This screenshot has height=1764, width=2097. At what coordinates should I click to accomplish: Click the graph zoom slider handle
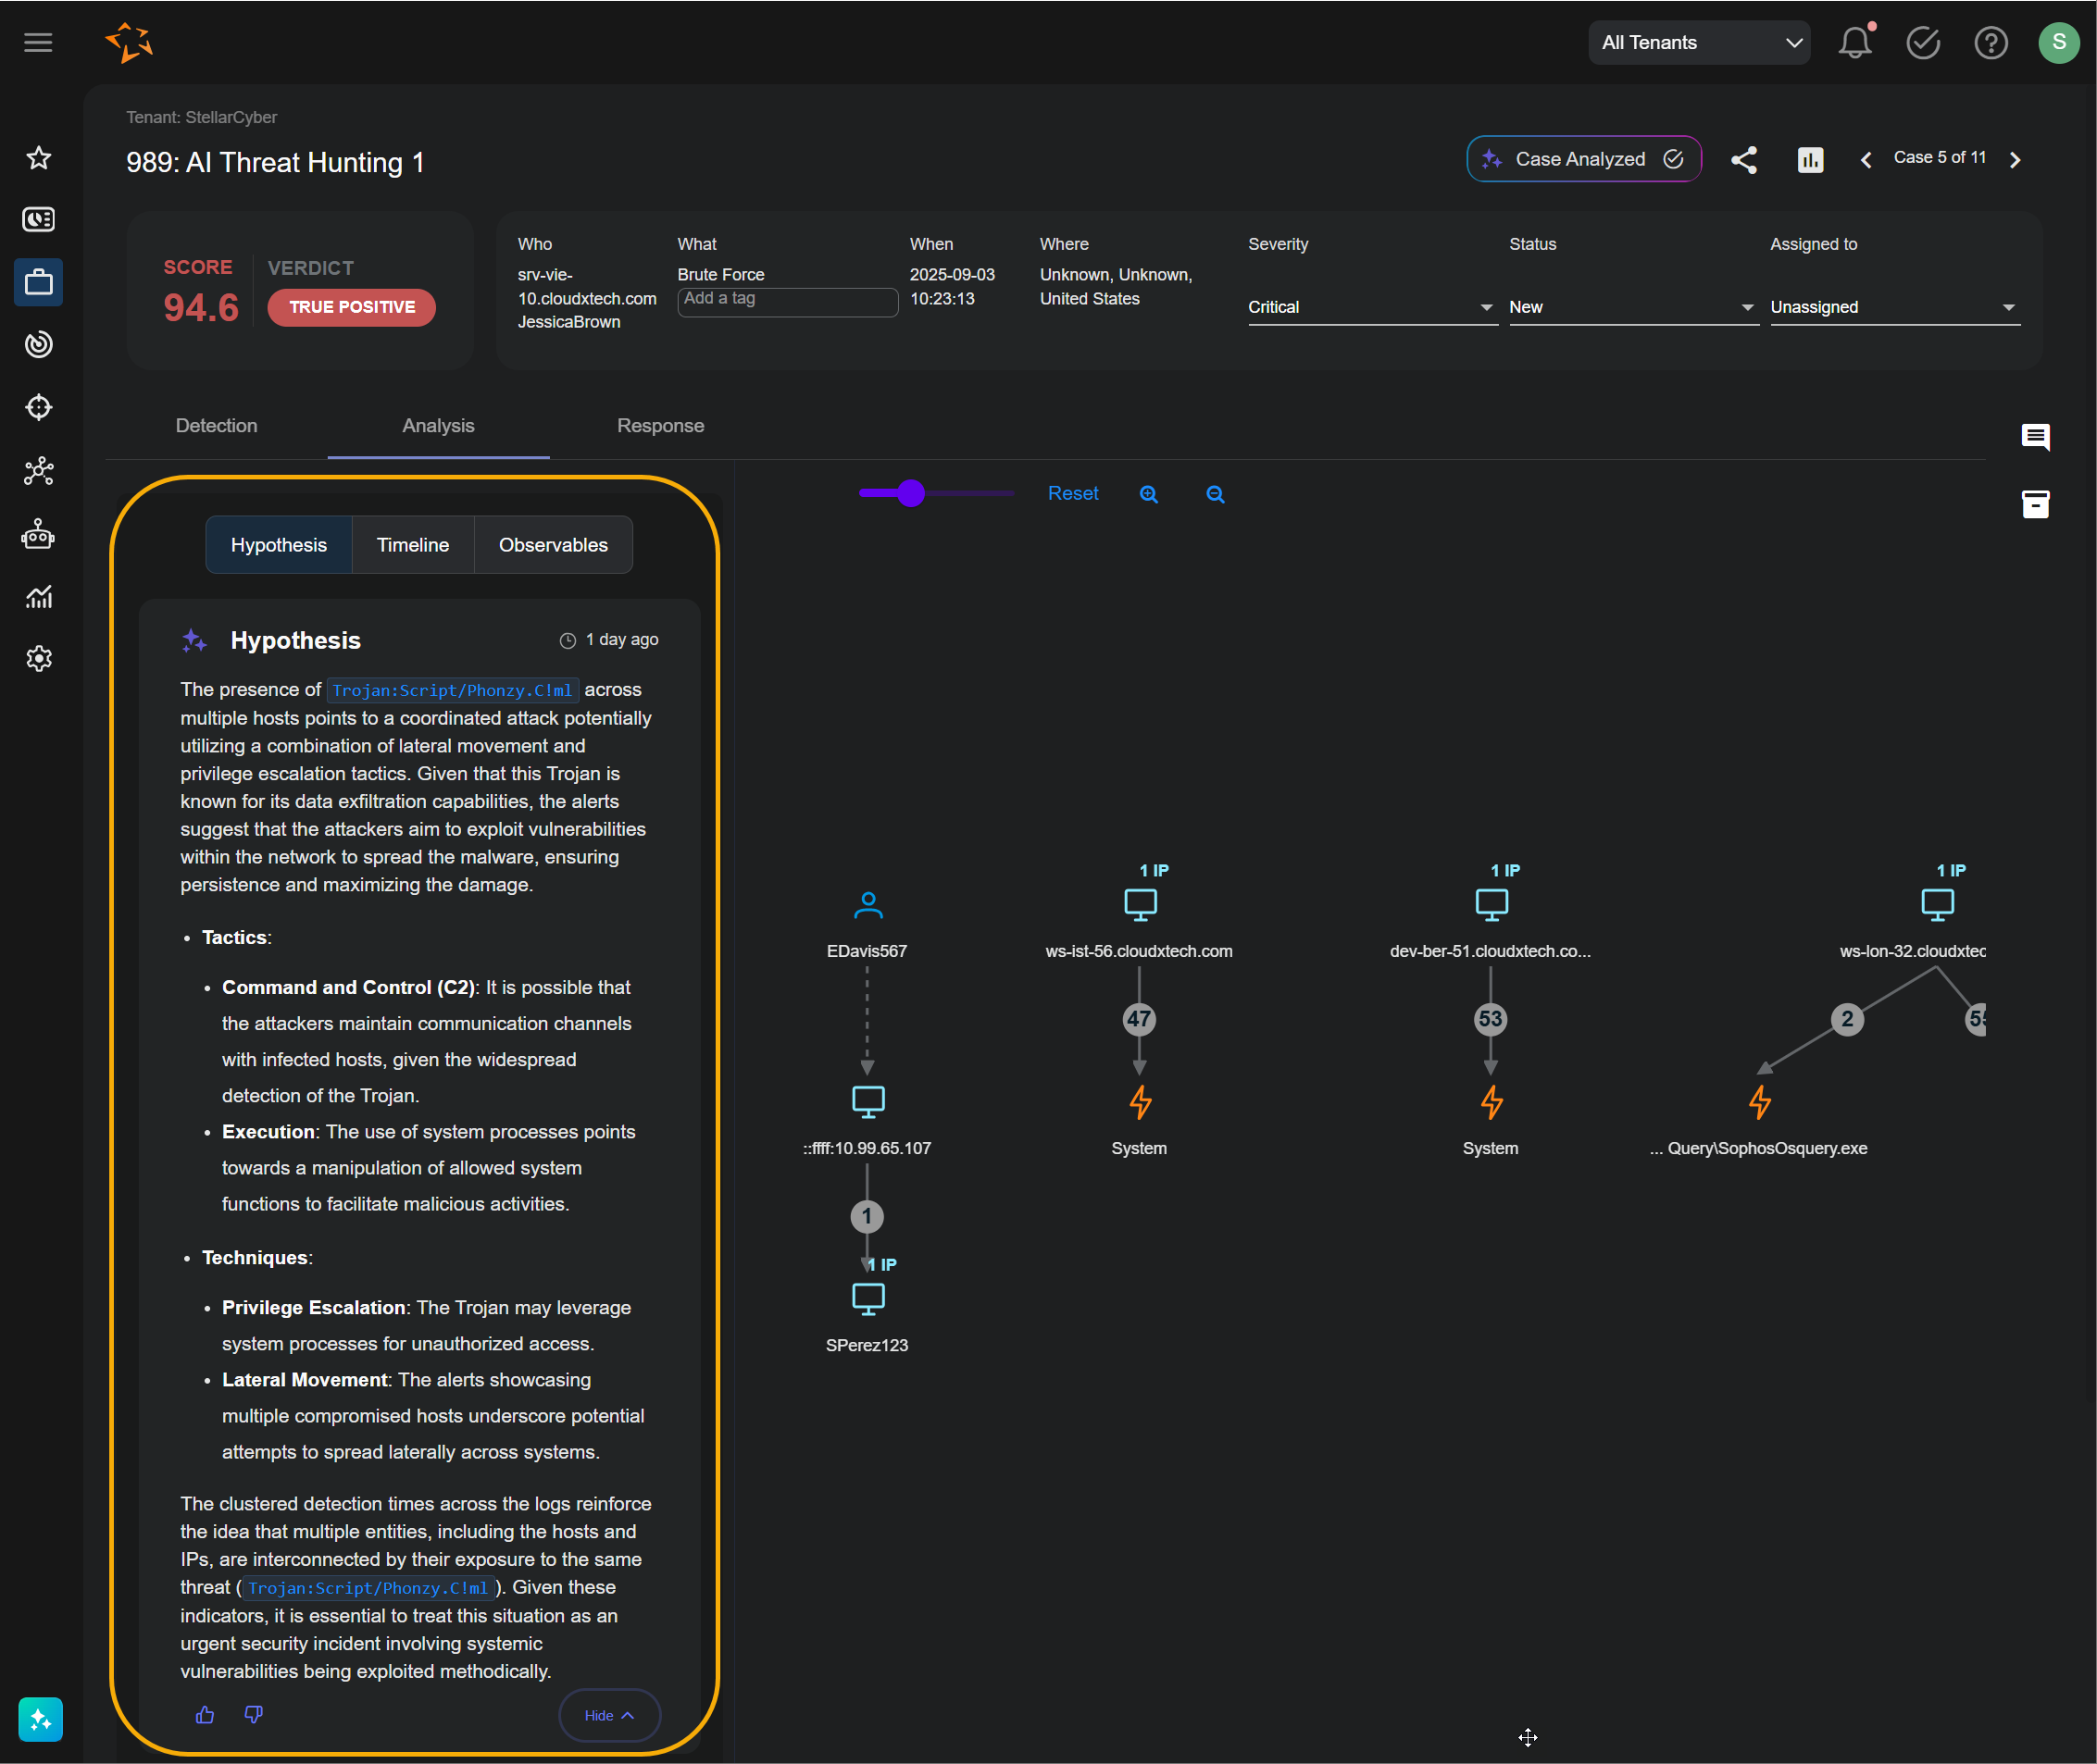[910, 493]
